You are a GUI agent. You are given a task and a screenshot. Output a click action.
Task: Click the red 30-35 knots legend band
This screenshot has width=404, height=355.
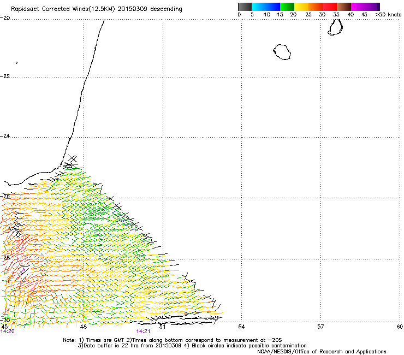[x=330, y=7]
